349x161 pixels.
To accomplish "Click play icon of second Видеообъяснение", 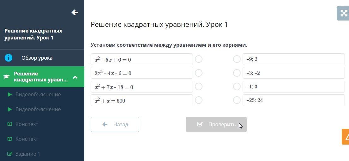I will click(10, 109).
